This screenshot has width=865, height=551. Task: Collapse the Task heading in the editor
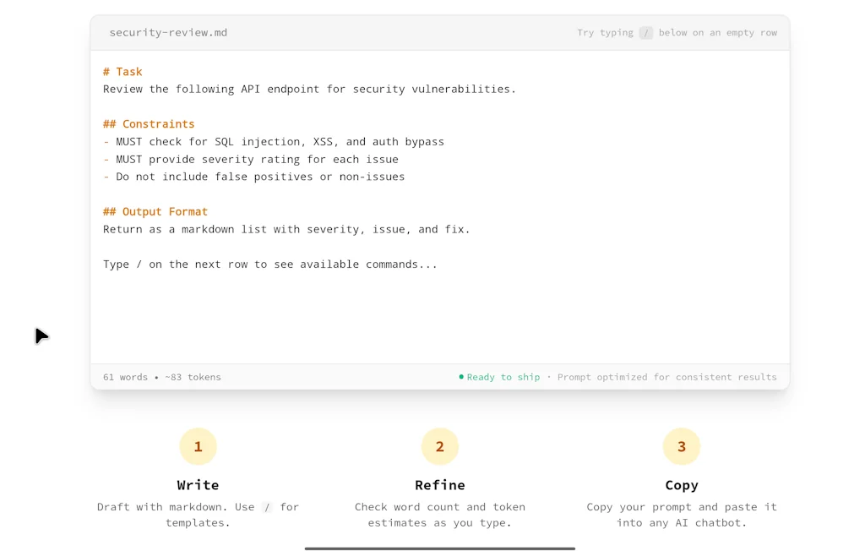123,71
